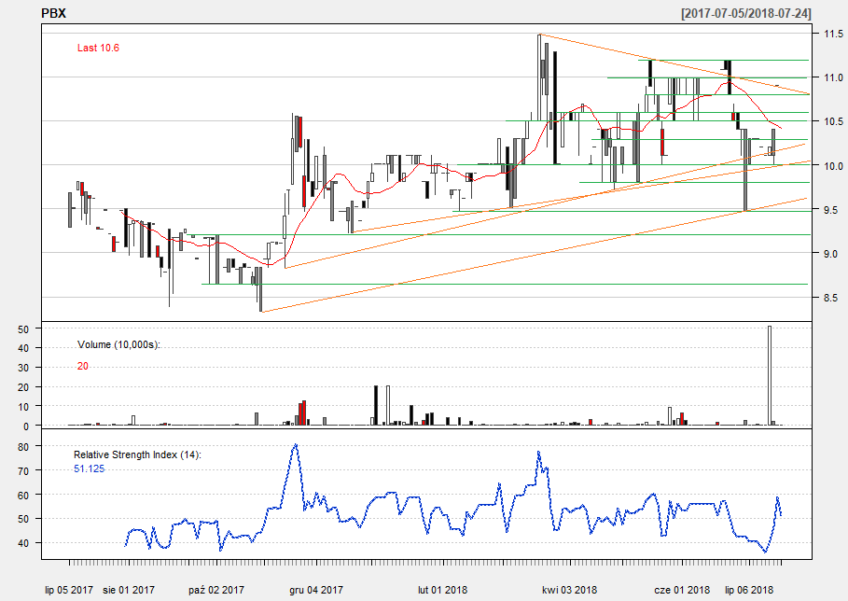This screenshot has width=848, height=601.
Task: Click the 'paź 02 2017' date label
Action: 216,590
